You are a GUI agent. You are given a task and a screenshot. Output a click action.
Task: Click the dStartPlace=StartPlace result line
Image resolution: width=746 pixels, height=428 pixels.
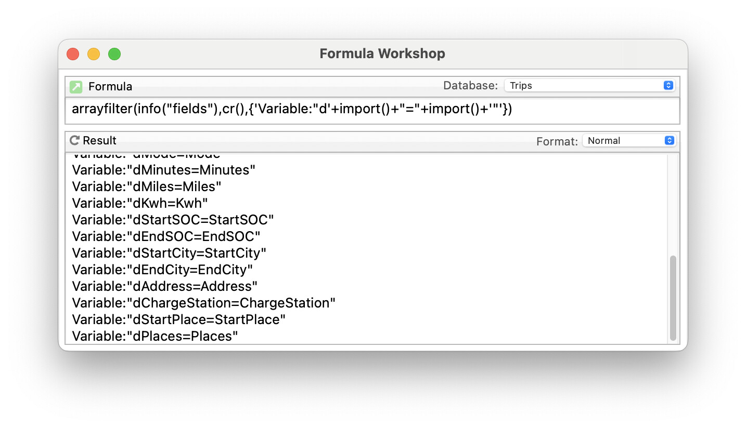[179, 319]
